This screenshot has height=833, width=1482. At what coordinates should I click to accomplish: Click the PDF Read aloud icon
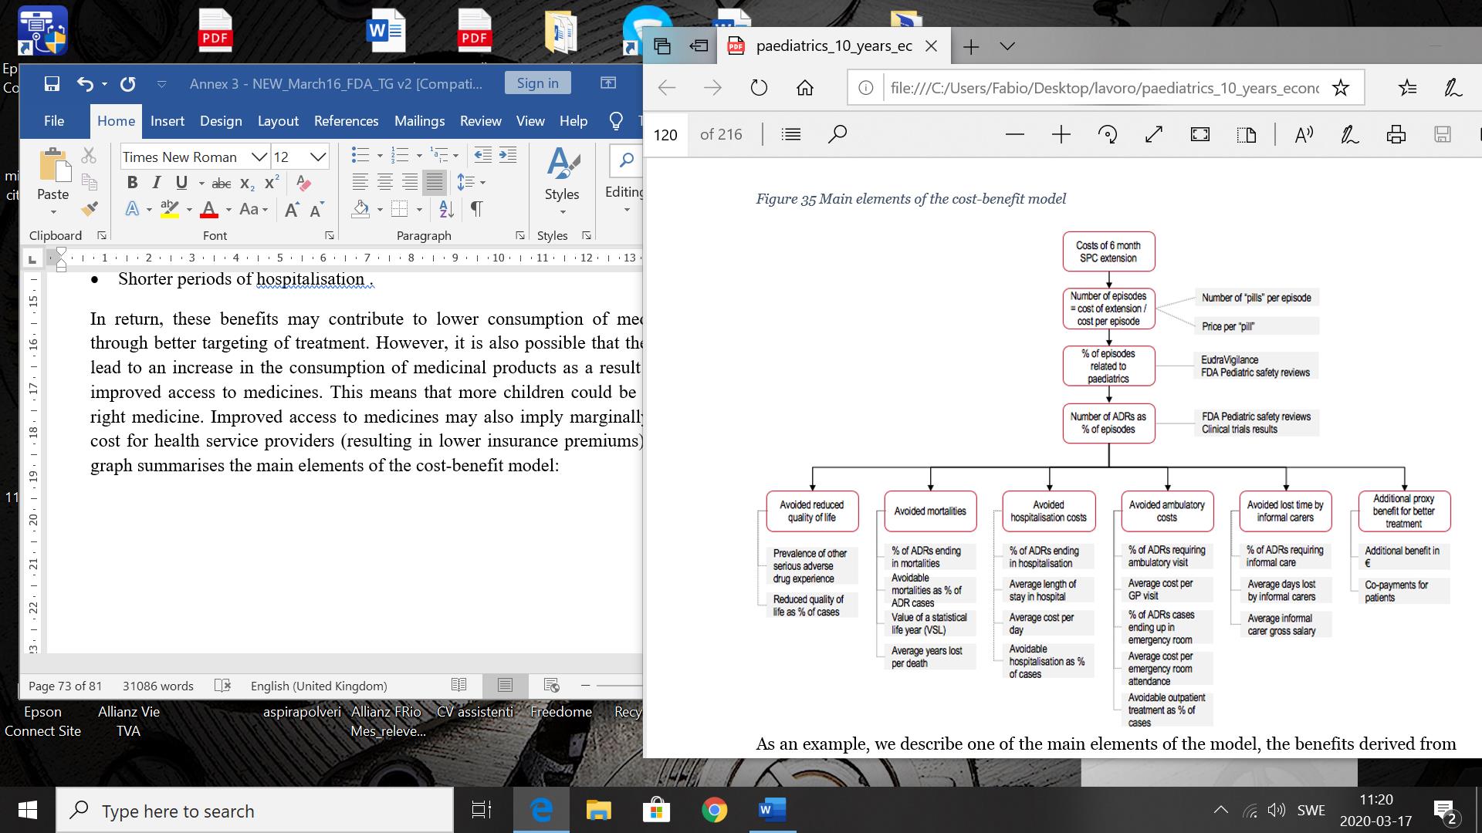pyautogui.click(x=1304, y=135)
